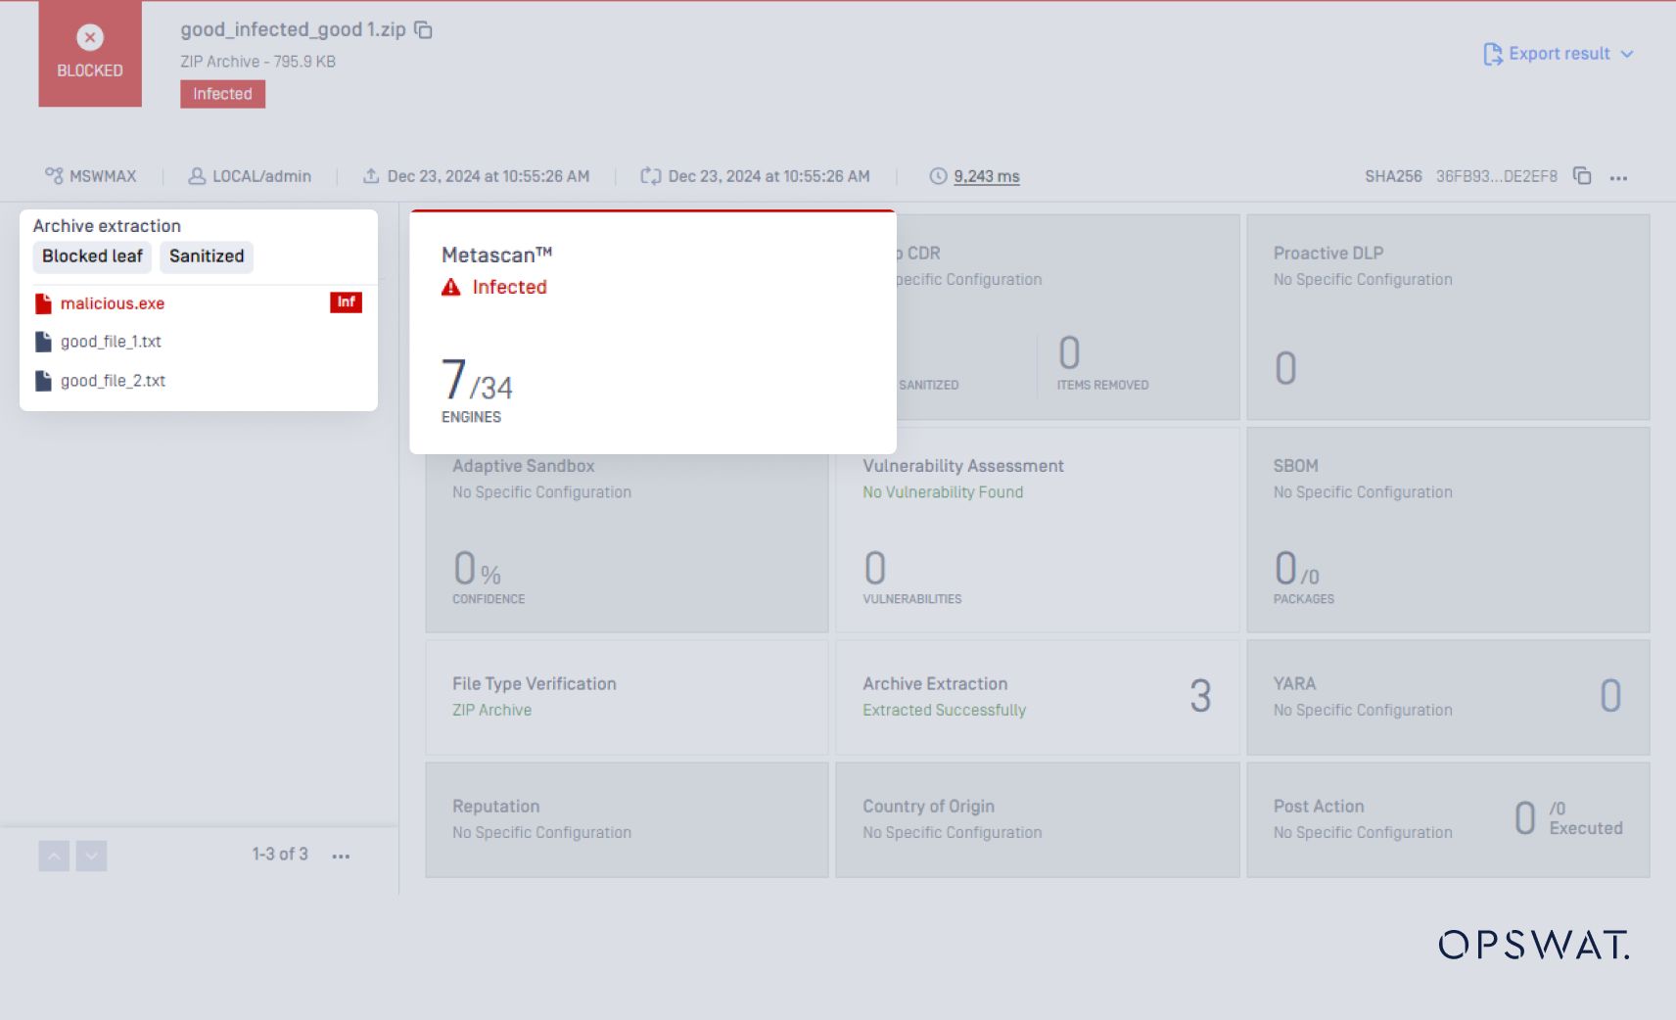Click the Infected warning icon on Metascan card
Screen dimensions: 1676x1020
[449, 287]
